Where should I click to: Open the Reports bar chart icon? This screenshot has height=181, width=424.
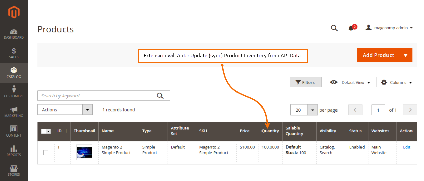(14, 149)
